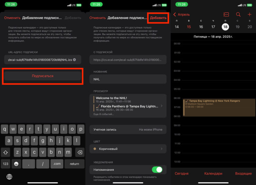
Task: Add a new event with plus icon
Action: pos(249,15)
